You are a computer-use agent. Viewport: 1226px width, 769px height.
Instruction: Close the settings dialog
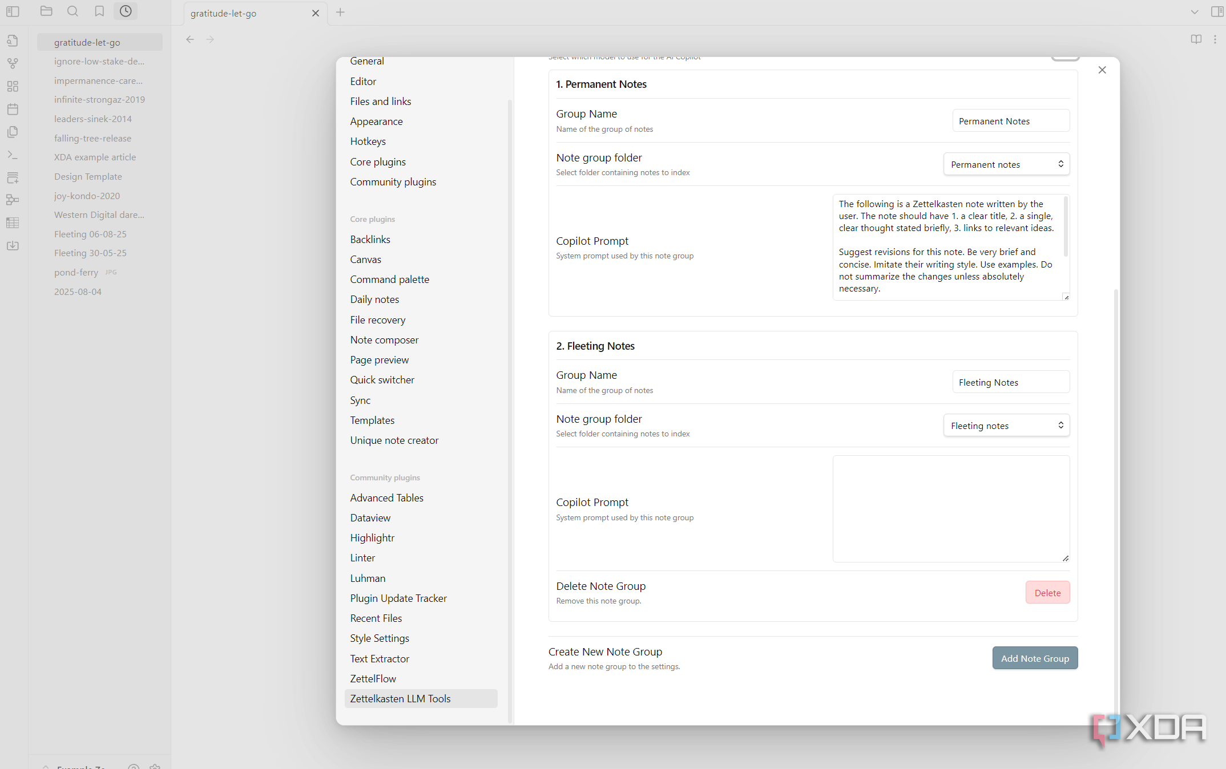point(1102,70)
